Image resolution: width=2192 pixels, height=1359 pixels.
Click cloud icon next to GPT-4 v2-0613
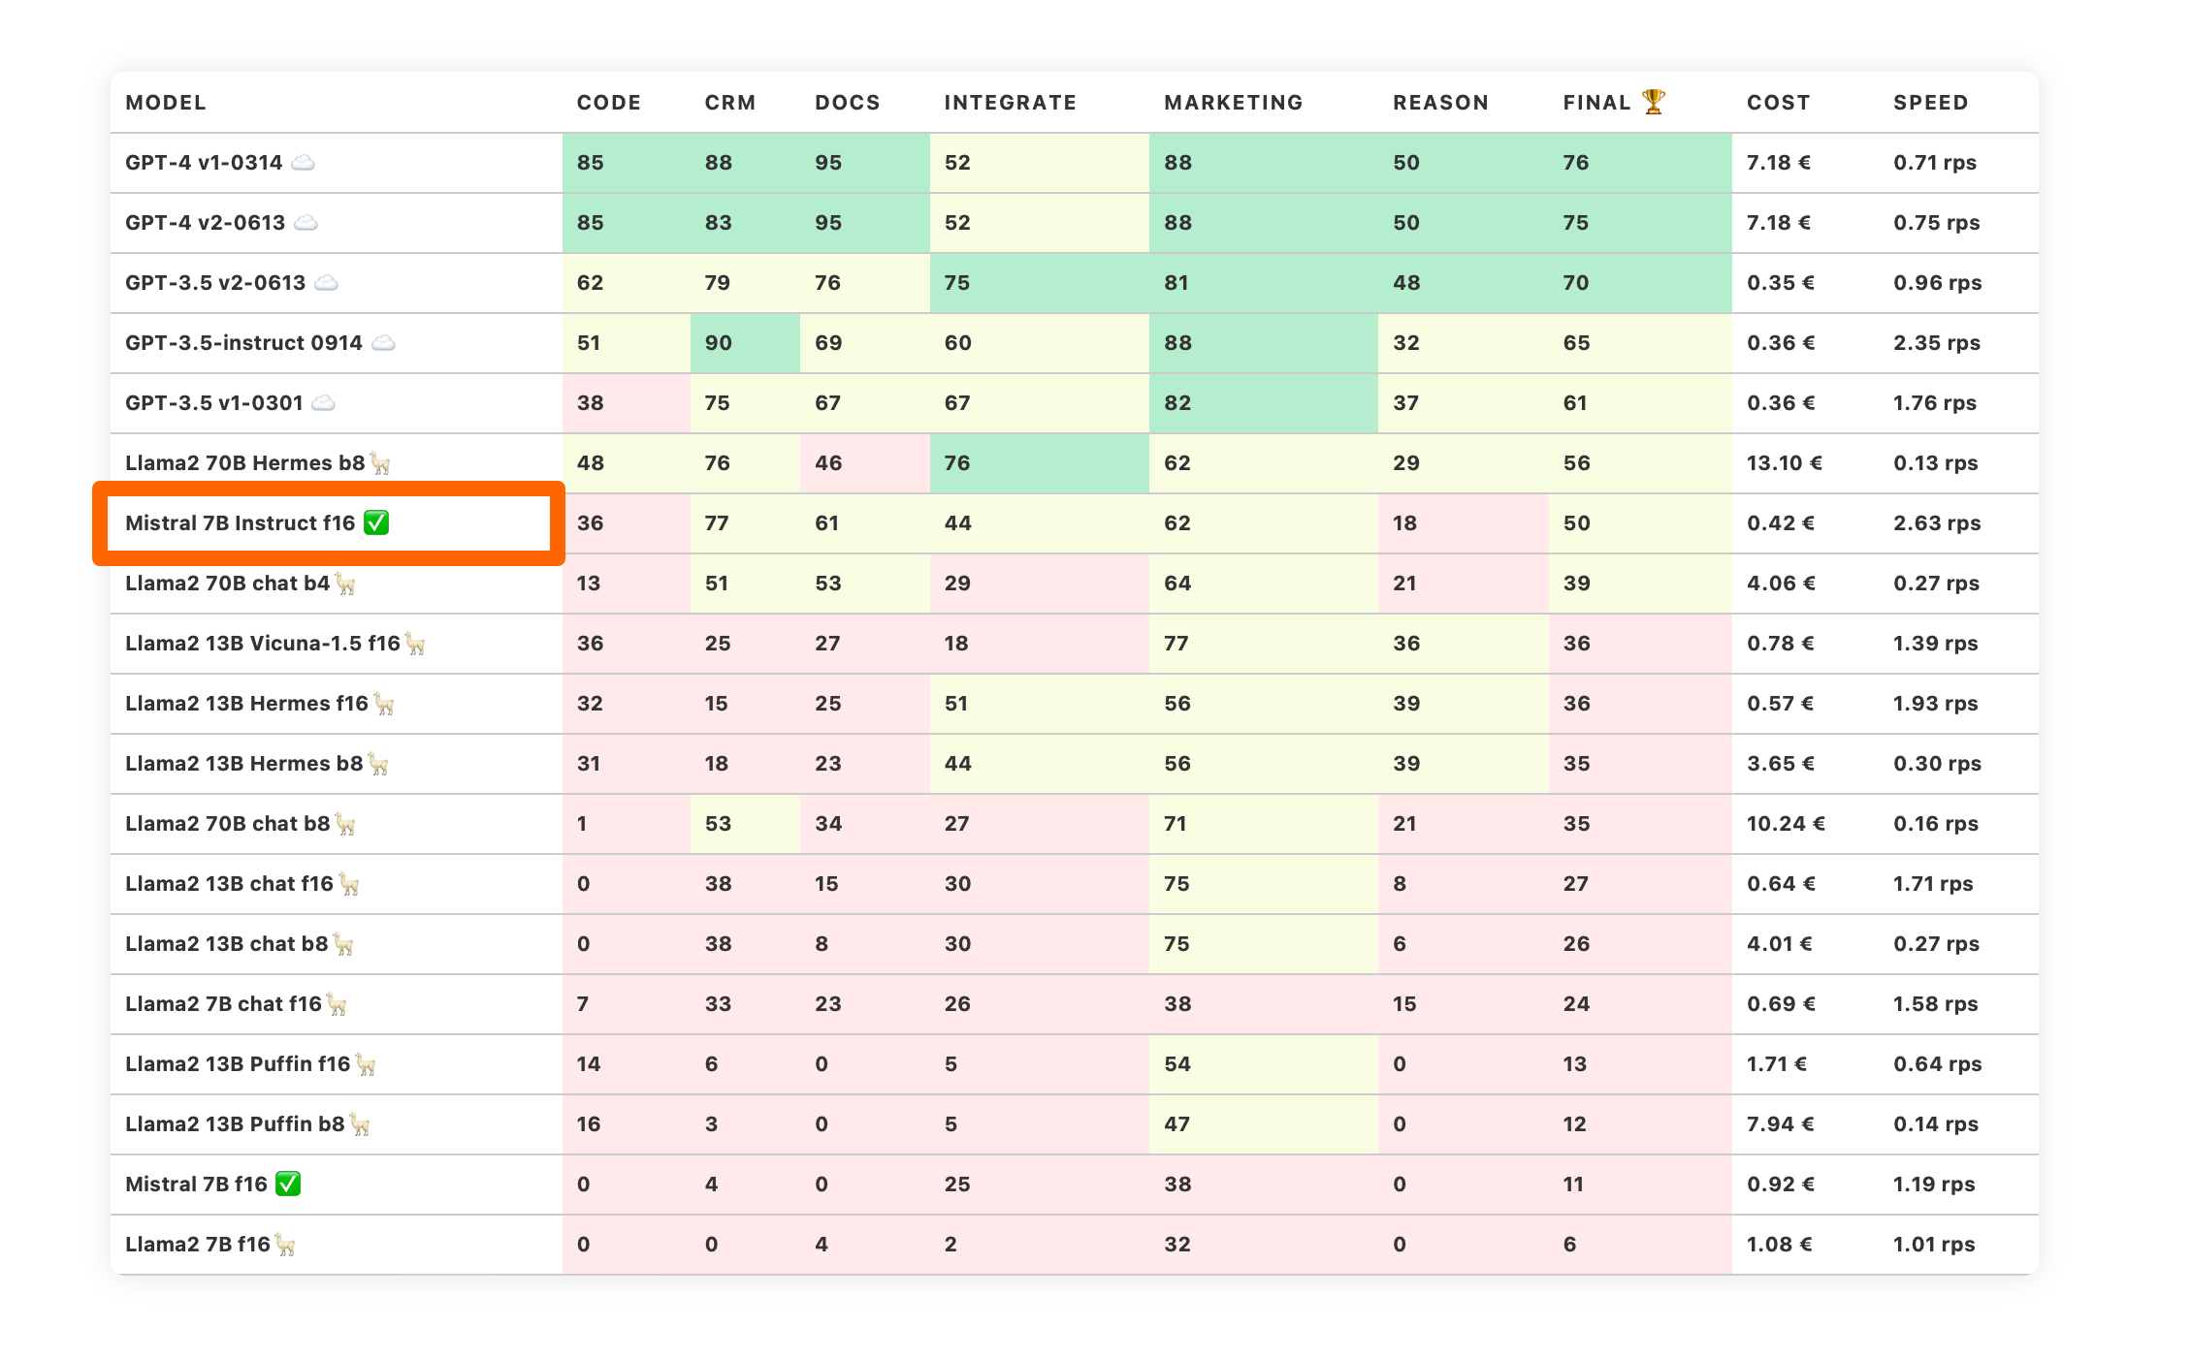(306, 222)
